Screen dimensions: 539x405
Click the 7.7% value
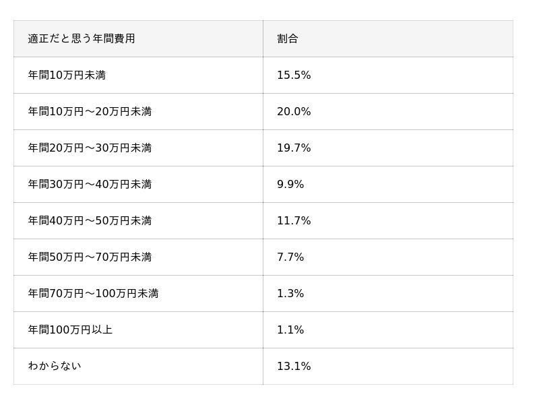tap(290, 257)
